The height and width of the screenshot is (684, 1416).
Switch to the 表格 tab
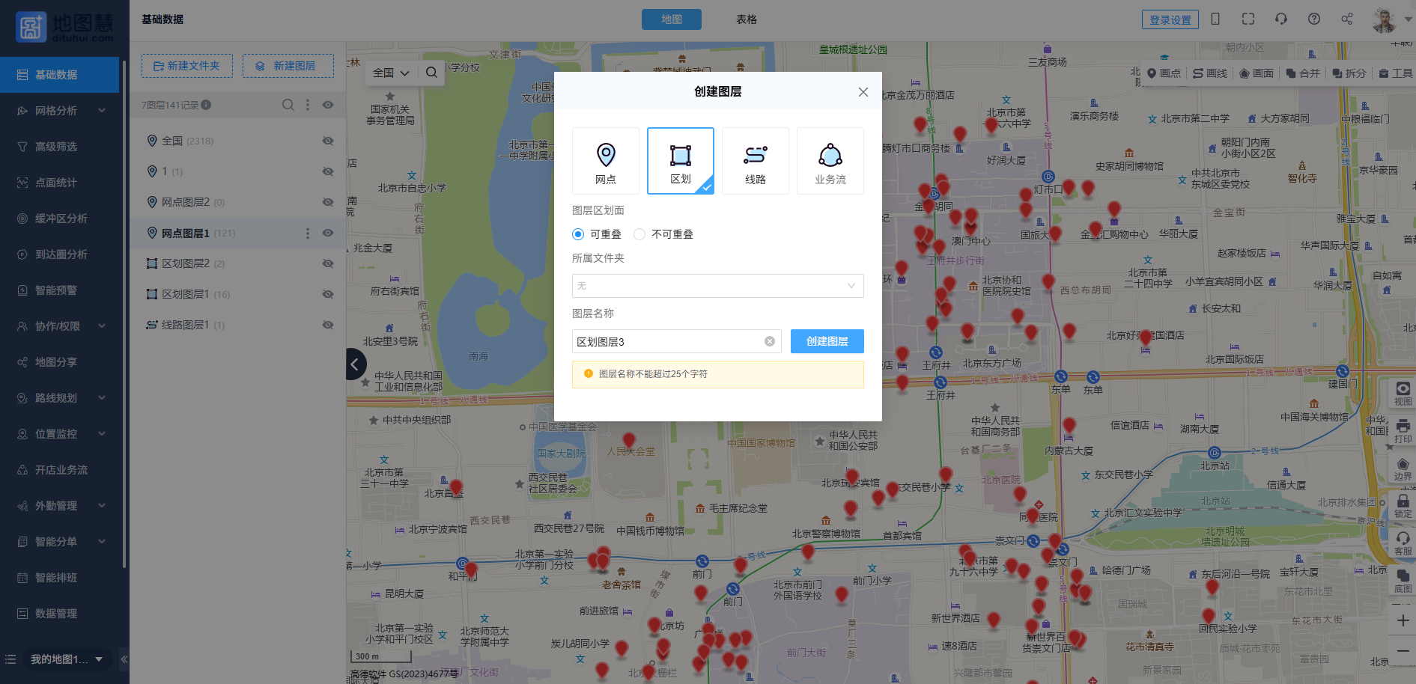(x=746, y=19)
